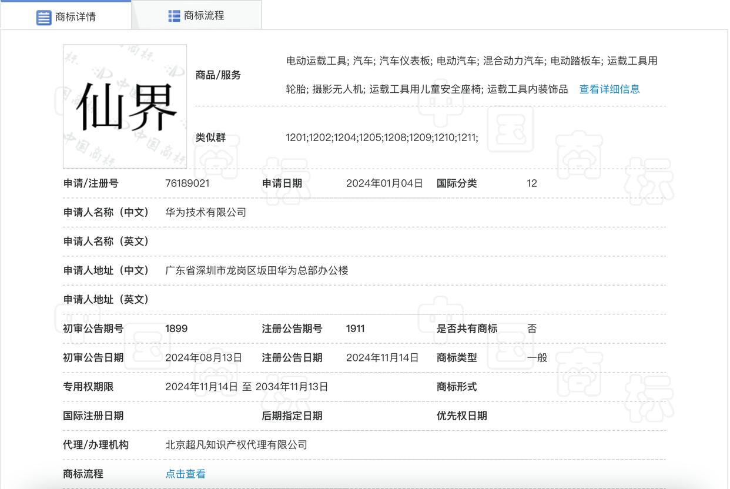This screenshot has width=730, height=489.
Task: Click the 商标流程 row label at bottom
Action: pyautogui.click(x=83, y=474)
